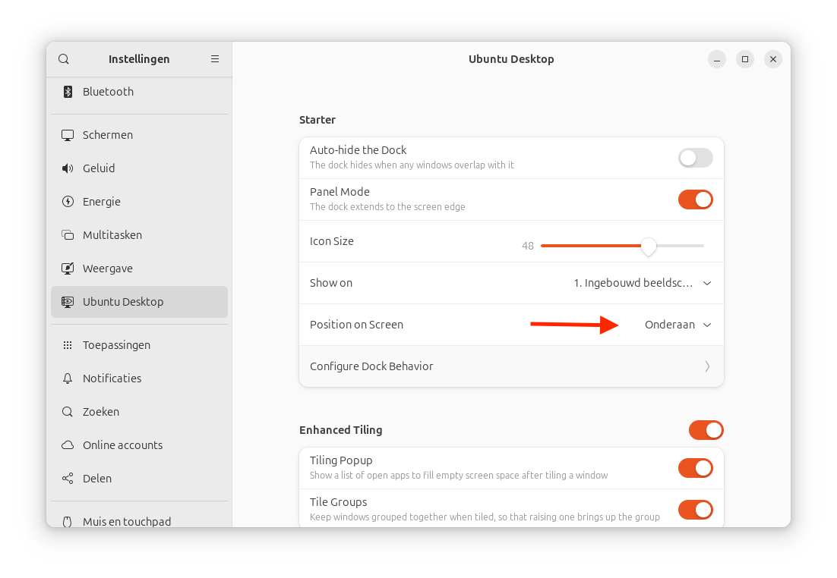This screenshot has height=578, width=837.
Task: Open the Position on Screen dropdown
Action: (677, 325)
